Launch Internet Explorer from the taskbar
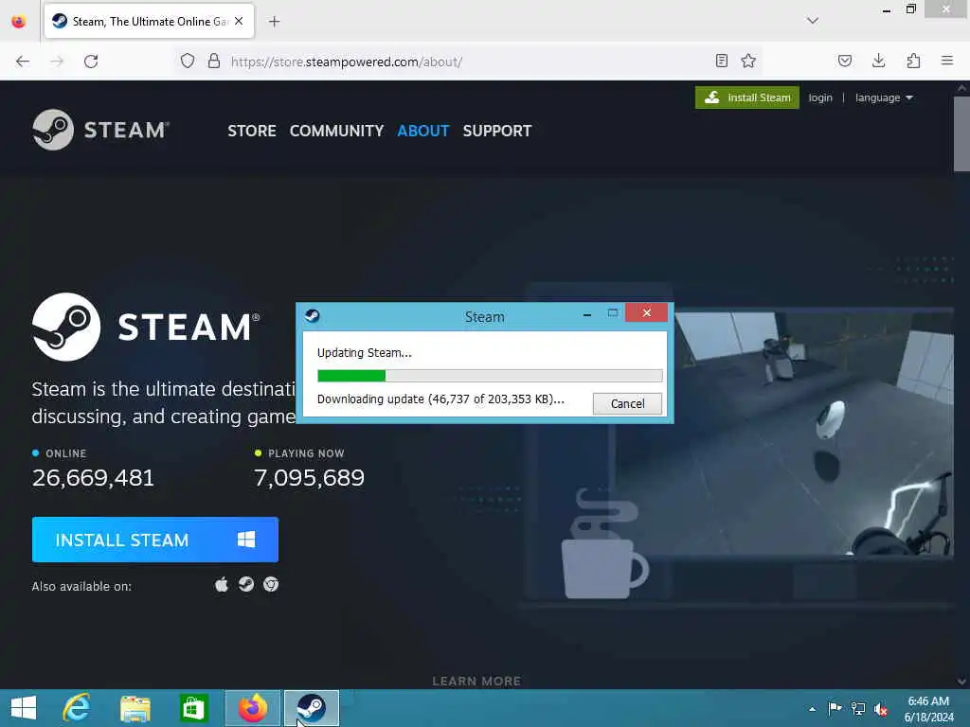 pos(77,708)
